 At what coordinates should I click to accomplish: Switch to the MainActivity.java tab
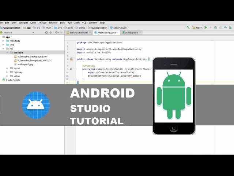[106, 33]
